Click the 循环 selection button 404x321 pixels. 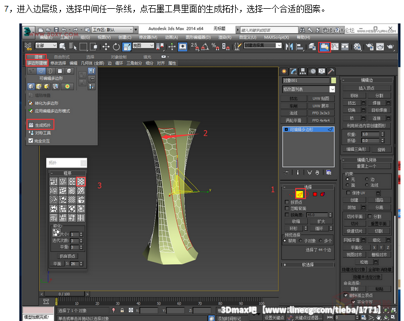[x=319, y=228]
